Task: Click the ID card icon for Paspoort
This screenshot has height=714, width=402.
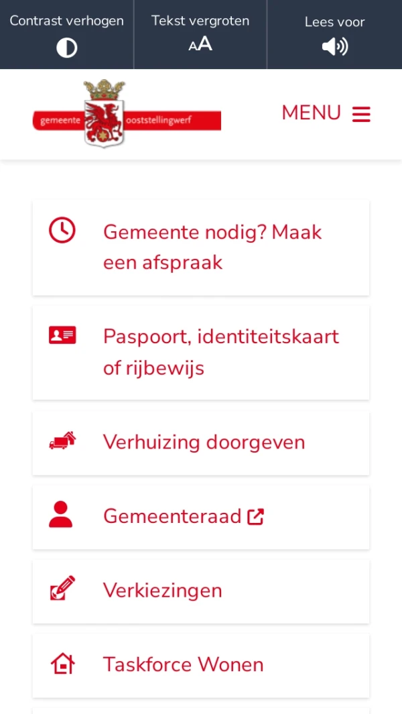Action: coord(62,335)
